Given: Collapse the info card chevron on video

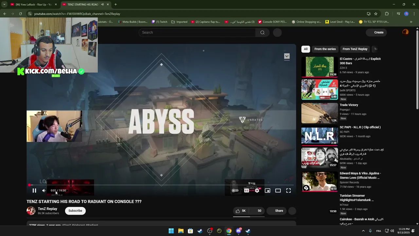Looking at the screenshot, I should (x=287, y=56).
